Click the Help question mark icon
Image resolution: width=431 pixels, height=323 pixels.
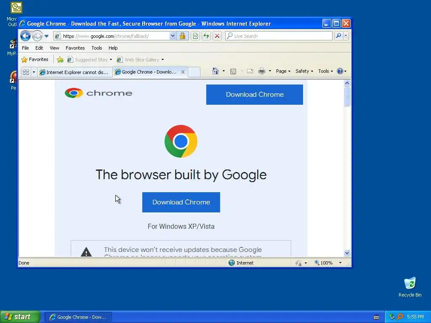click(x=340, y=71)
